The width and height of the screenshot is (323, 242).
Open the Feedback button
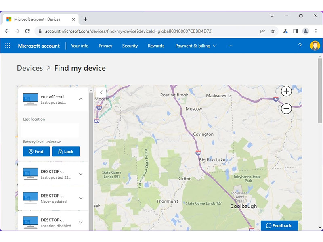[279, 226]
